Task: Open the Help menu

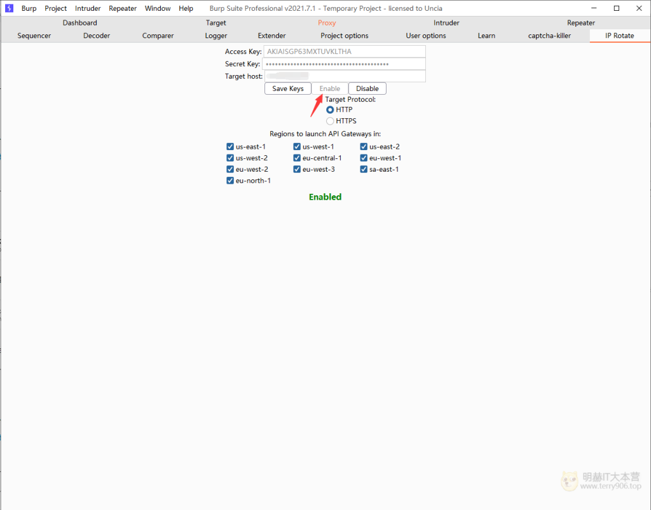Action: point(186,8)
